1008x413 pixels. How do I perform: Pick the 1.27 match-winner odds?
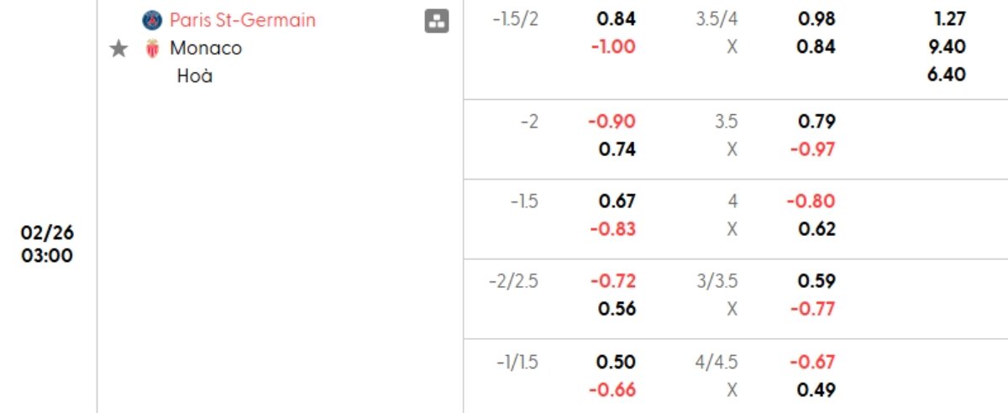(949, 19)
